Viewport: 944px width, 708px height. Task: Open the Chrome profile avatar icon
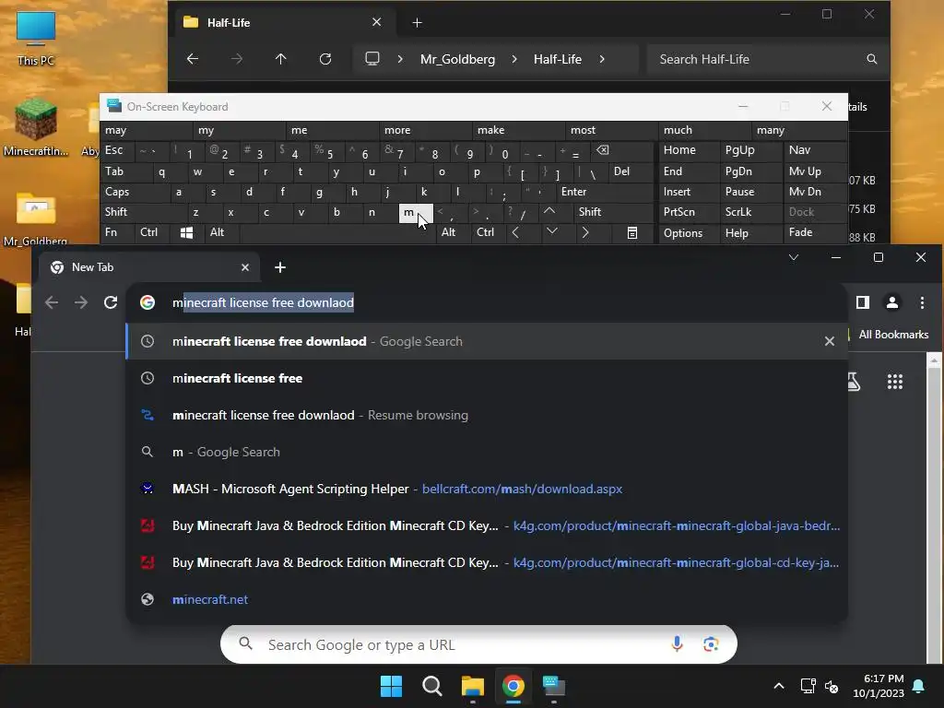click(x=892, y=302)
